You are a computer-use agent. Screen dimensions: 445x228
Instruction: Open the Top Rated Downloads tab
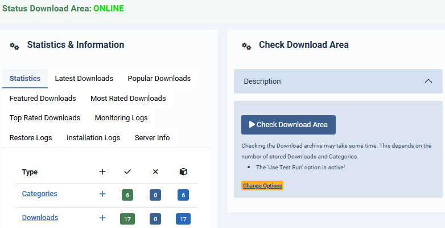tap(45, 117)
